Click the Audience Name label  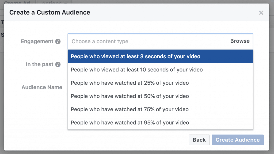point(42,87)
